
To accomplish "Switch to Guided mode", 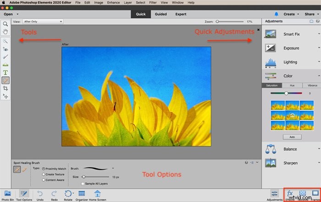I will point(160,14).
